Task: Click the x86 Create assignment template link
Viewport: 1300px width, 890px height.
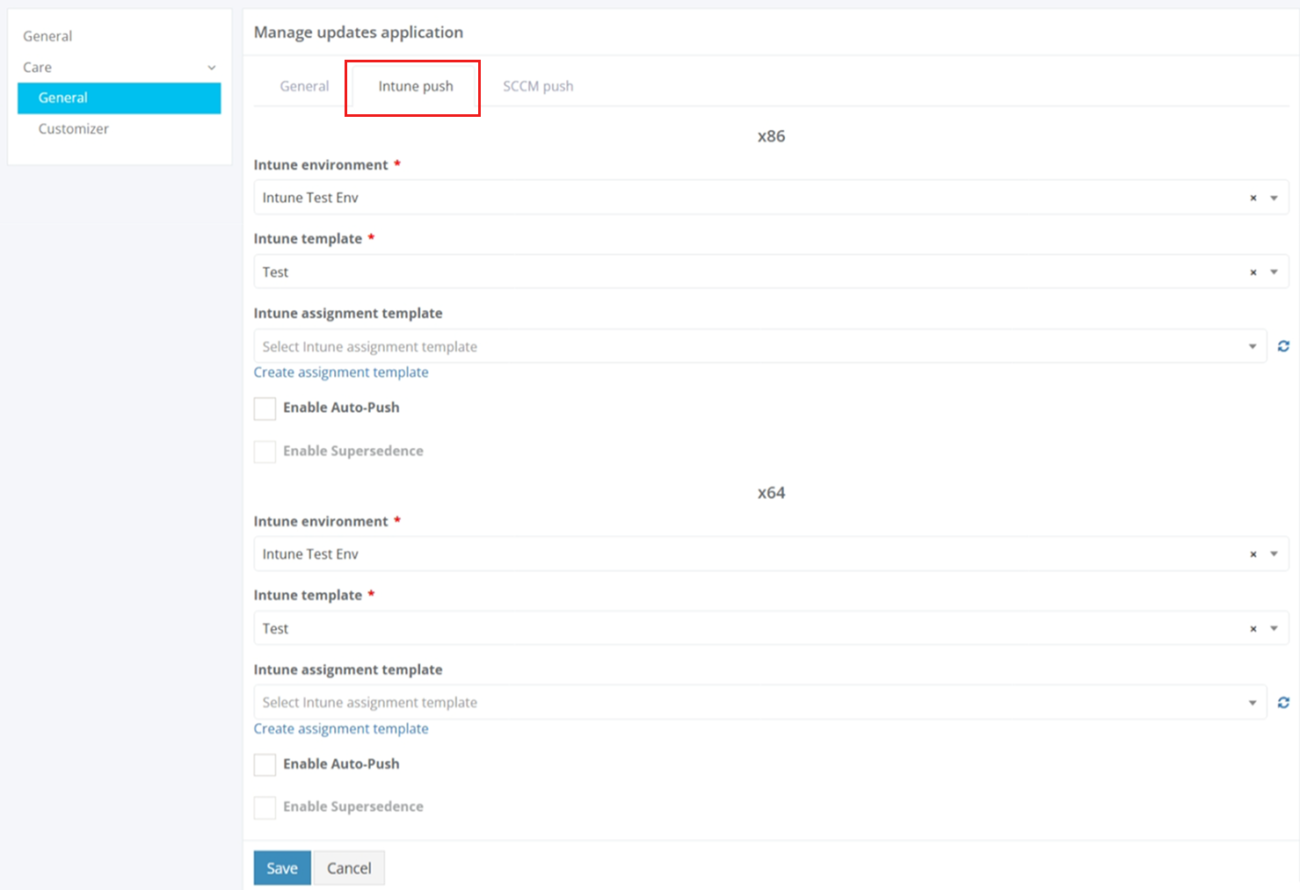Action: coord(341,373)
